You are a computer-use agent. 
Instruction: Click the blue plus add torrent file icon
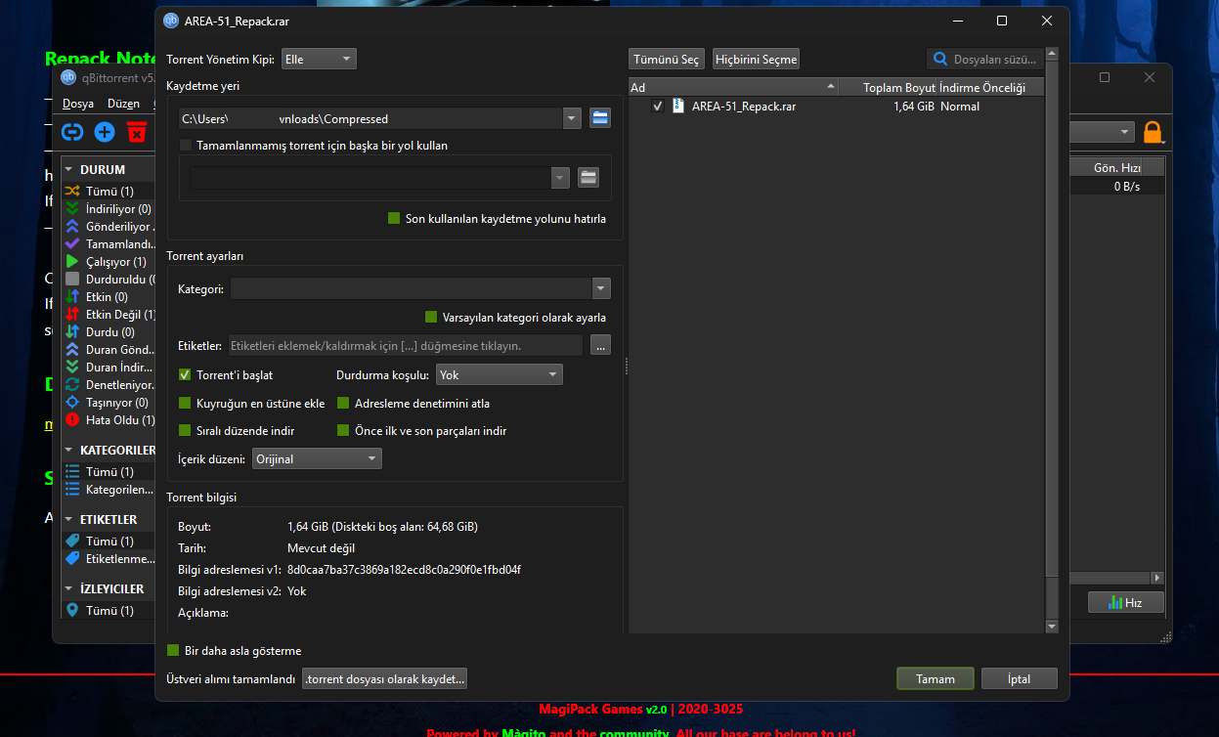tap(105, 132)
